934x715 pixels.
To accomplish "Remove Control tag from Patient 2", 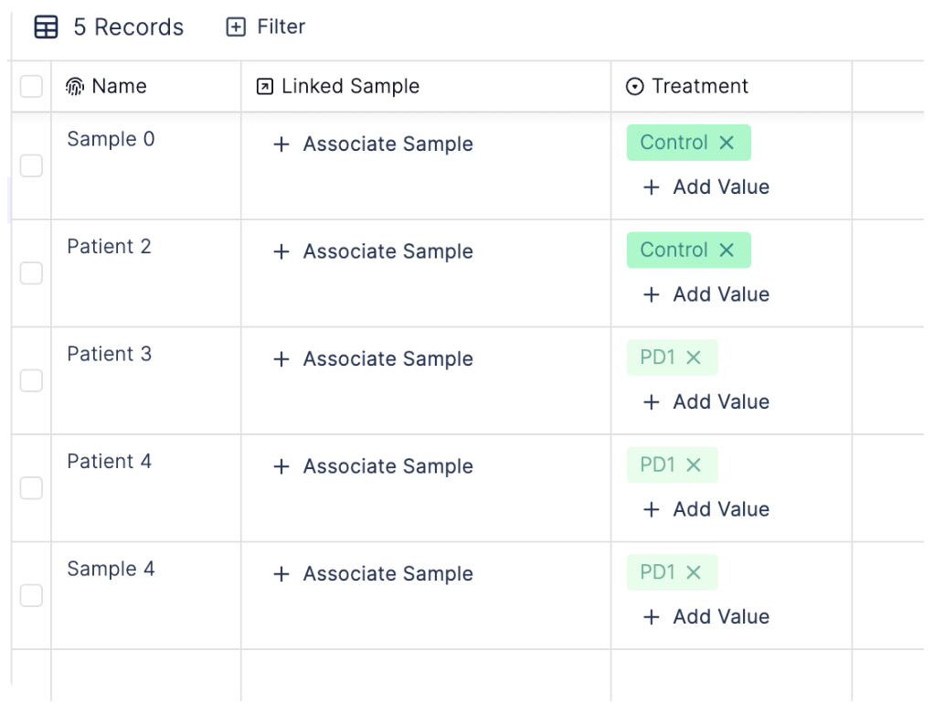I will (x=727, y=250).
